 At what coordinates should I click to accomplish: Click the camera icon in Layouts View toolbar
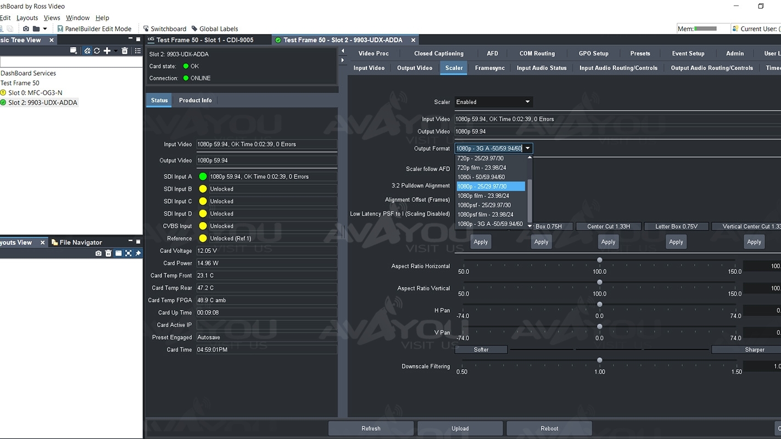coord(98,253)
